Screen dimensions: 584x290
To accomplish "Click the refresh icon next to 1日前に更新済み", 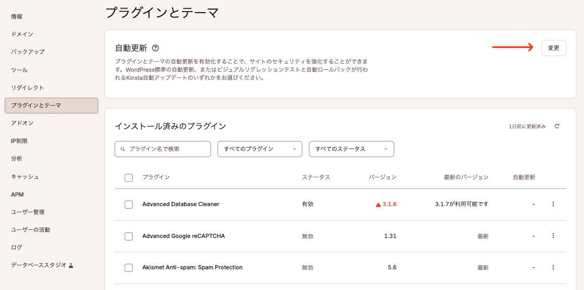I will pyautogui.click(x=557, y=126).
